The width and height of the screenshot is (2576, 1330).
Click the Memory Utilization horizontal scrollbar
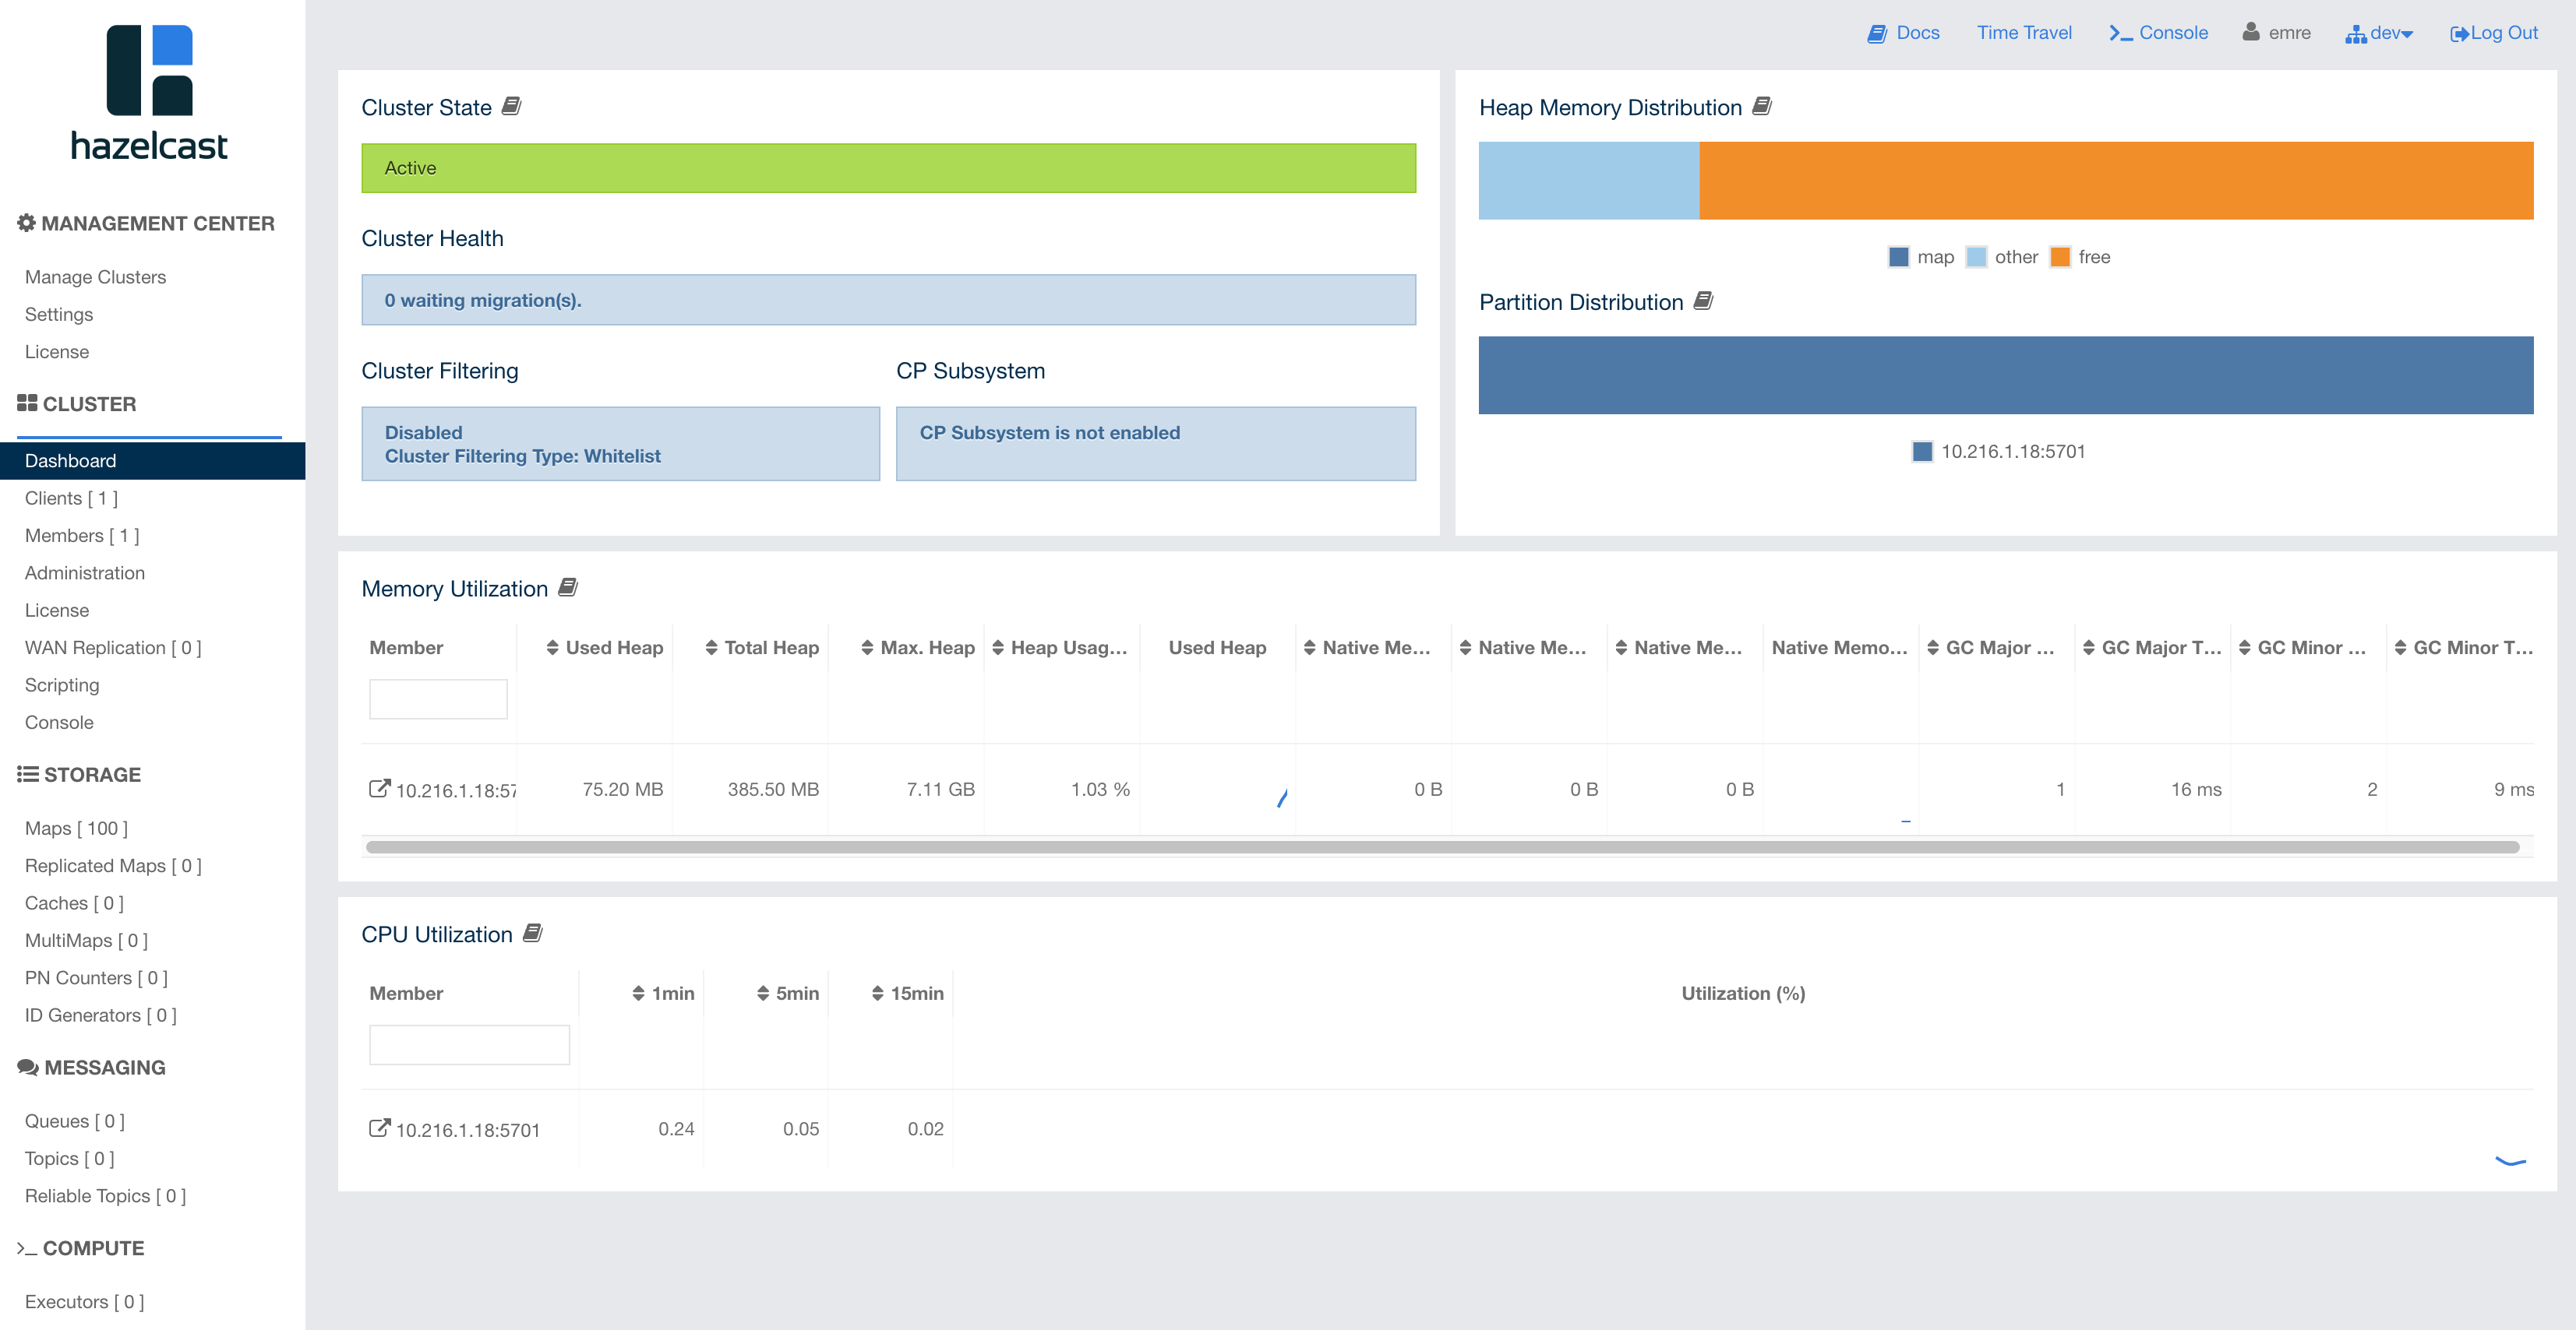pos(1442,846)
